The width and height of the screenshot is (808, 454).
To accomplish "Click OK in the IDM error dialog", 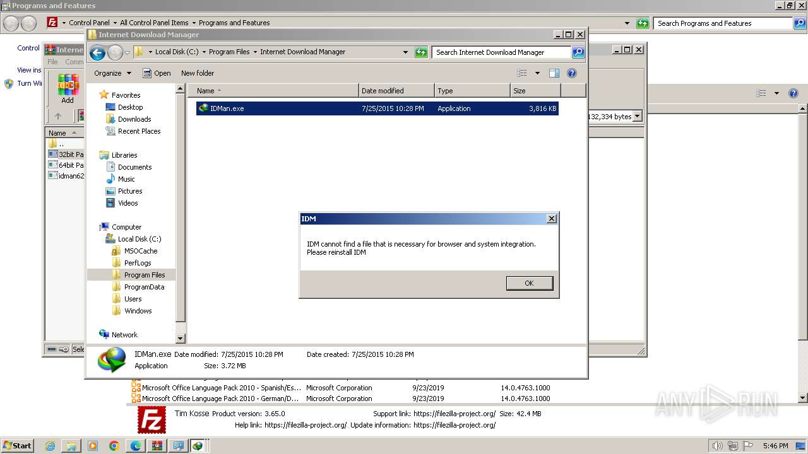I will 529,283.
